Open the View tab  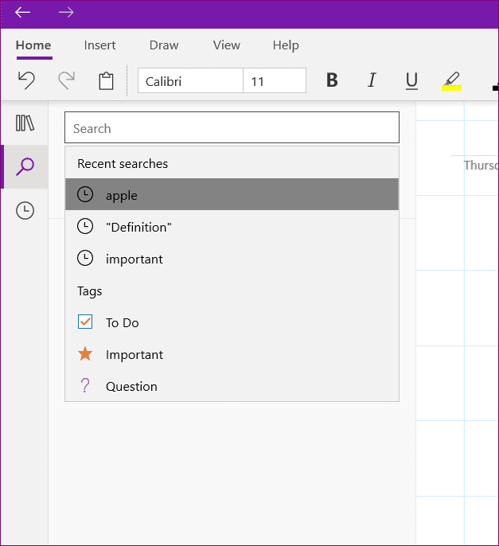click(227, 45)
